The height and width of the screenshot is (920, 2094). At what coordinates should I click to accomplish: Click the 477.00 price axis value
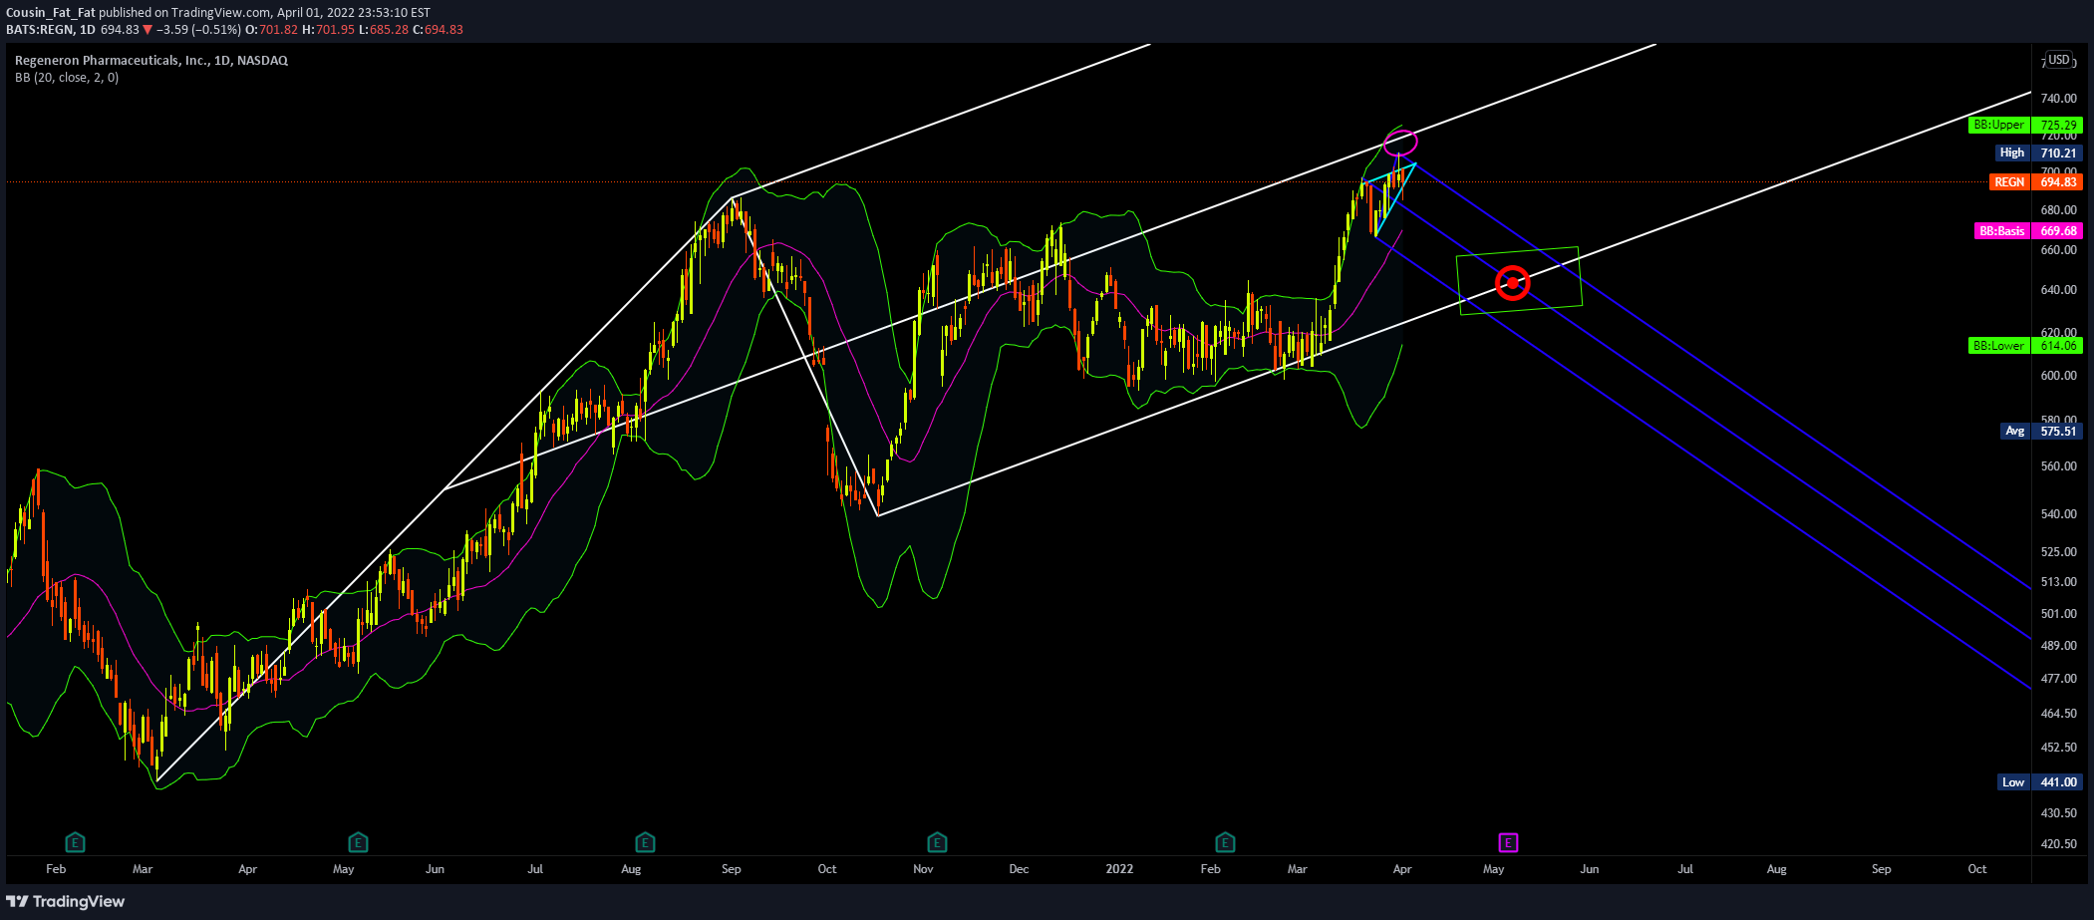point(2059,679)
